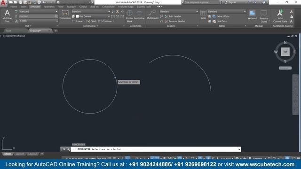301x169 pixels.
Task: Click Find text input field
Action: [x=37, y=16]
